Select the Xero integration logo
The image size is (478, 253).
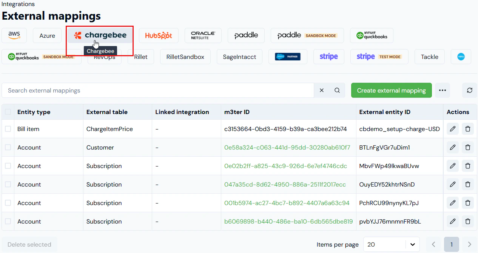click(461, 57)
